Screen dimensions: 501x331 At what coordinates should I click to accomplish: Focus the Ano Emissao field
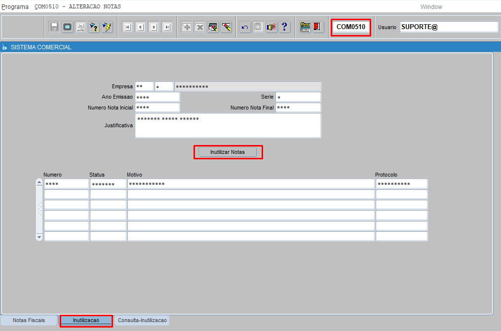[x=157, y=97]
